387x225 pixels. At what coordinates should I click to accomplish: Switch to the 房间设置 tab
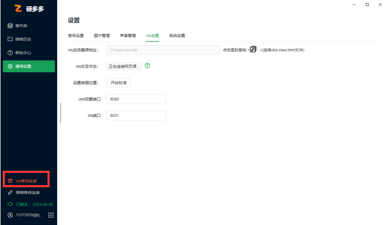(x=76, y=36)
